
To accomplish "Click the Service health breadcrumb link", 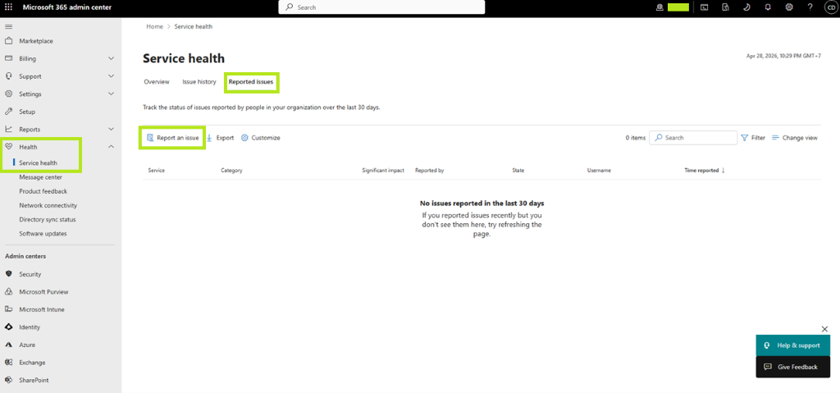I will 194,26.
